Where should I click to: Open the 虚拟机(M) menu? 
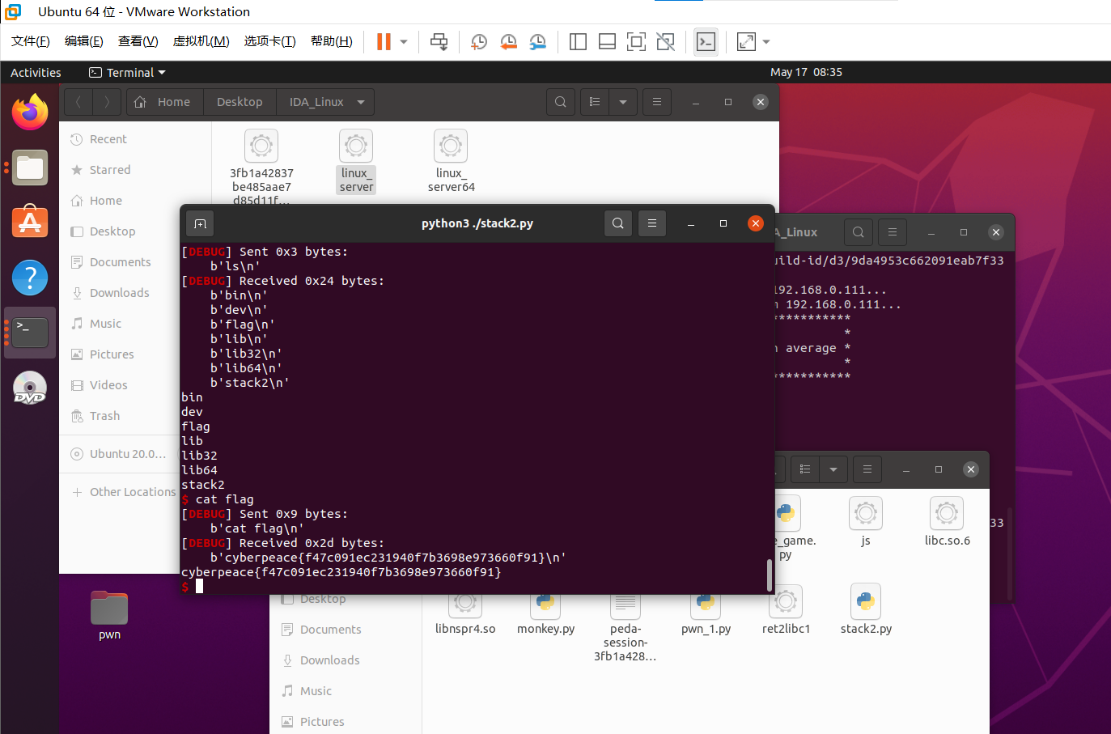click(x=201, y=41)
